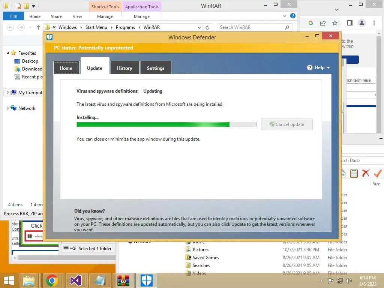Open recent locations dropdown arrow
The width and height of the screenshot is (384, 288).
click(x=30, y=27)
